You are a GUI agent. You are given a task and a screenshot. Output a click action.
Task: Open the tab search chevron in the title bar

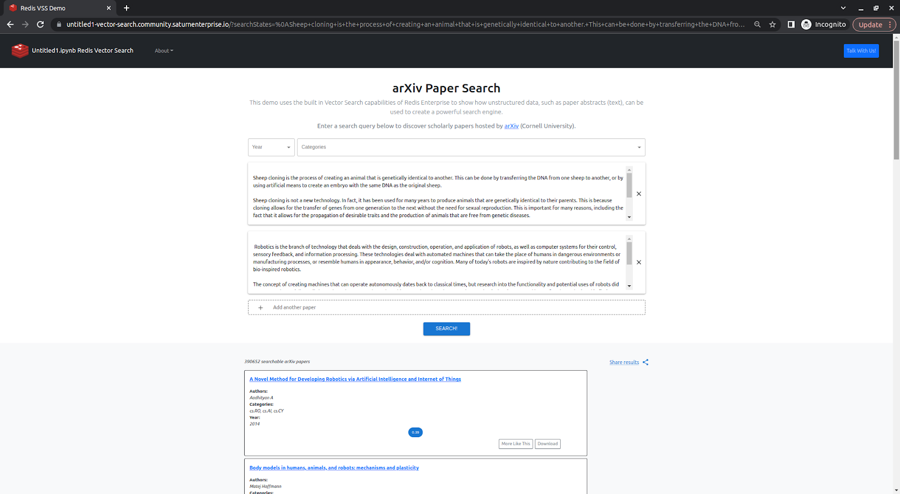point(843,8)
